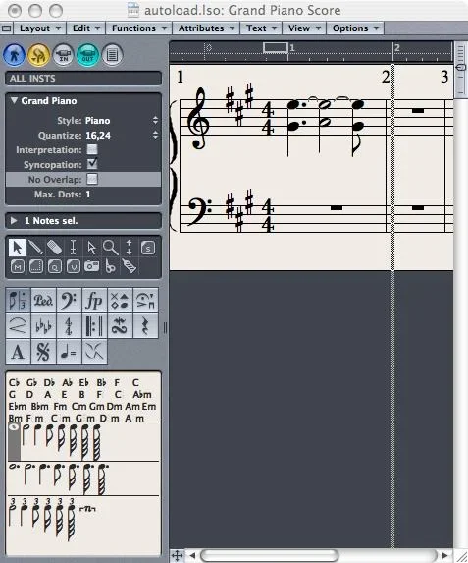Screen dimensions: 468x563
Task: Click the vertical zoom slider handle
Action: pyautogui.click(x=461, y=67)
